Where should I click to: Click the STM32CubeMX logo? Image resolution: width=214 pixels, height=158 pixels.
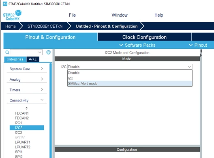pyautogui.click(x=12, y=15)
